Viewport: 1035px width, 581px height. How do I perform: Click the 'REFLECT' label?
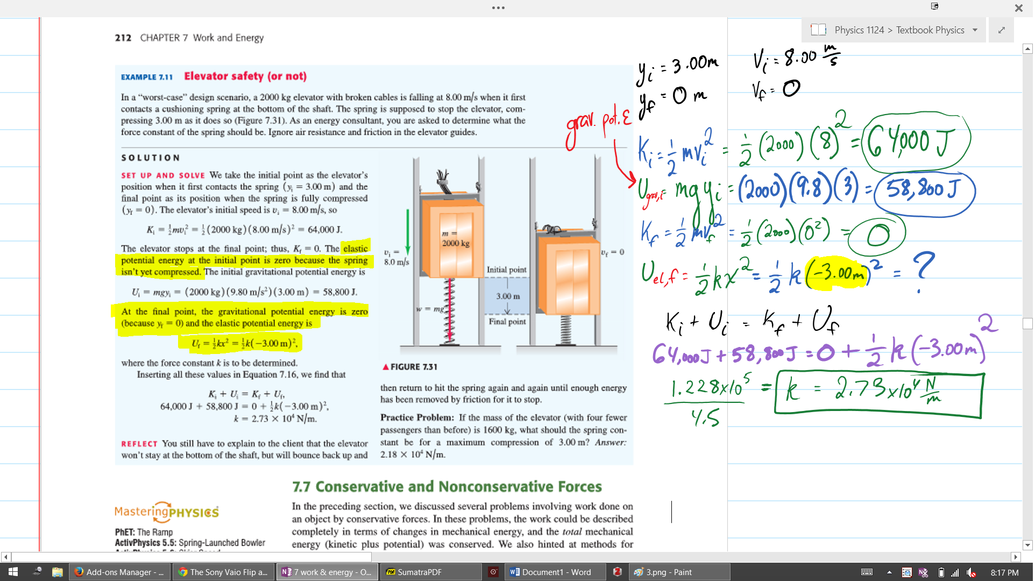pos(139,444)
